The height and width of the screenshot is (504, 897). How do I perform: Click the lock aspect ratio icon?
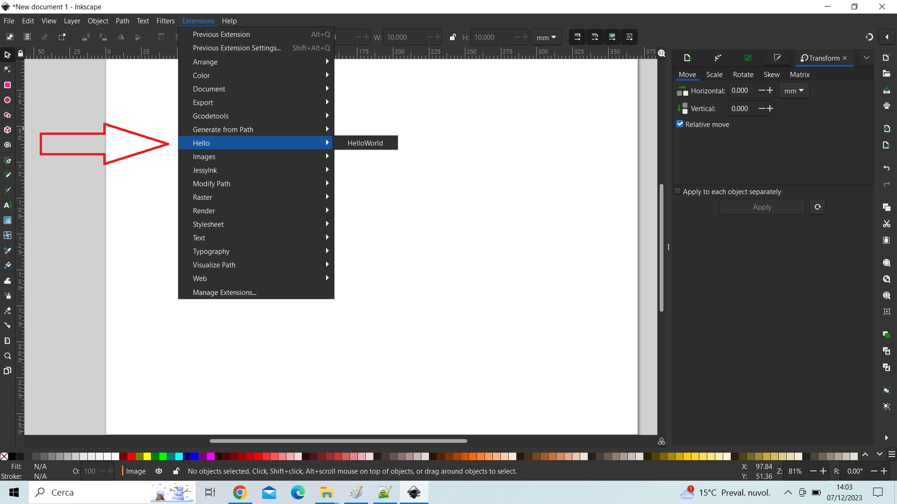click(x=452, y=37)
